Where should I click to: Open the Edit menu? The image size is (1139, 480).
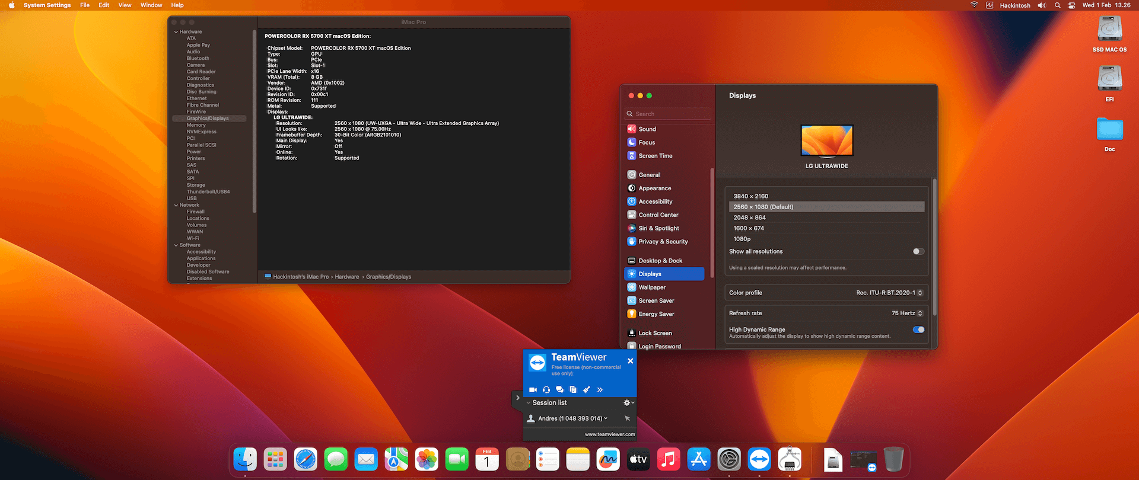pyautogui.click(x=104, y=5)
